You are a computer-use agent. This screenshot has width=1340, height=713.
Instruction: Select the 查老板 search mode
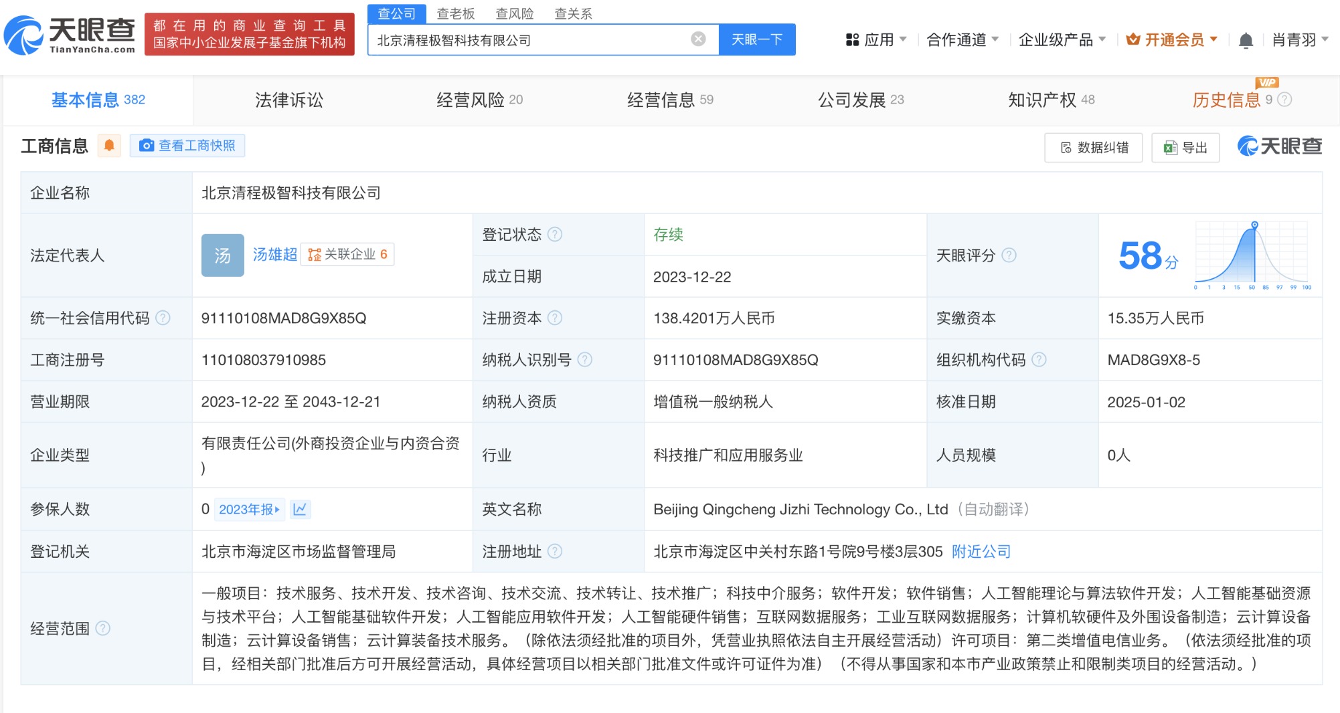pyautogui.click(x=455, y=13)
